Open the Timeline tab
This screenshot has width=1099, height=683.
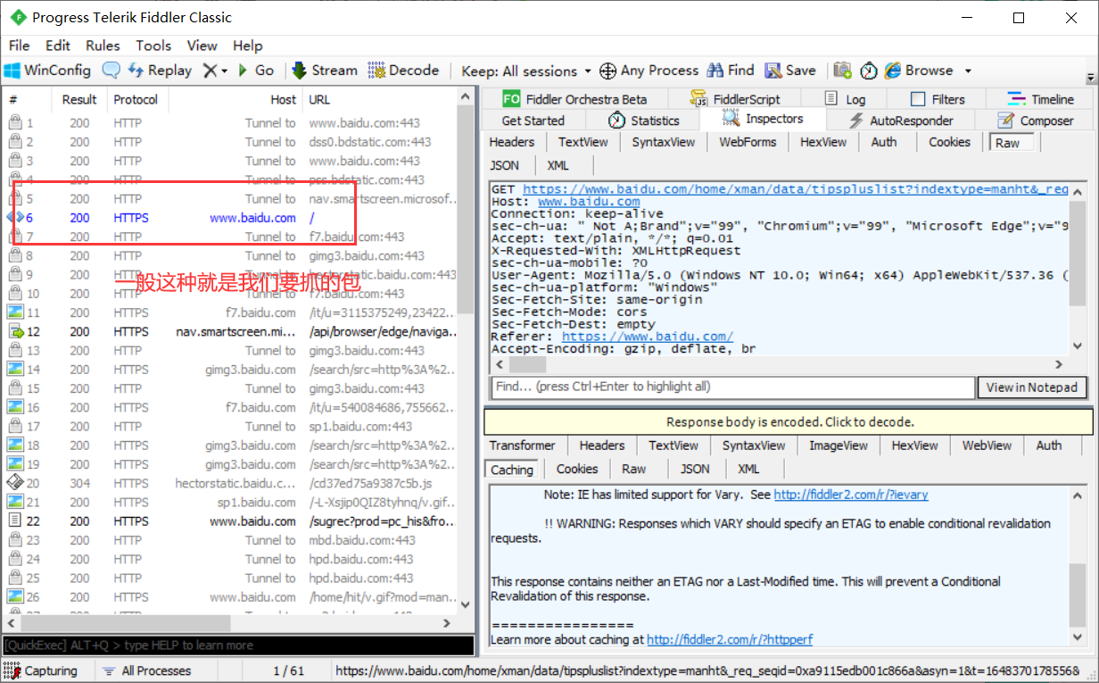(1040, 99)
